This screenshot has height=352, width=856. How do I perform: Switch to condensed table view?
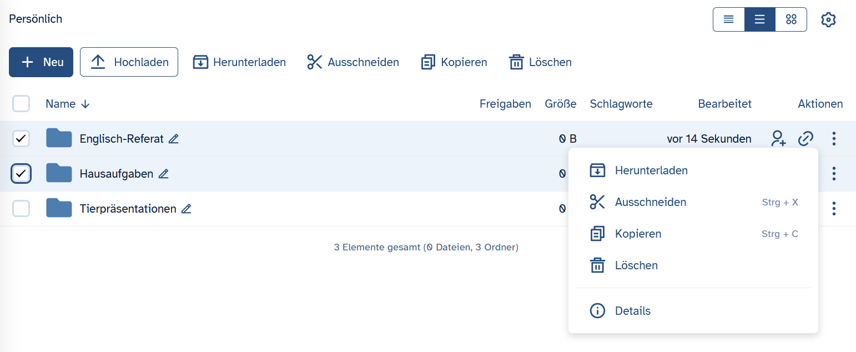728,19
